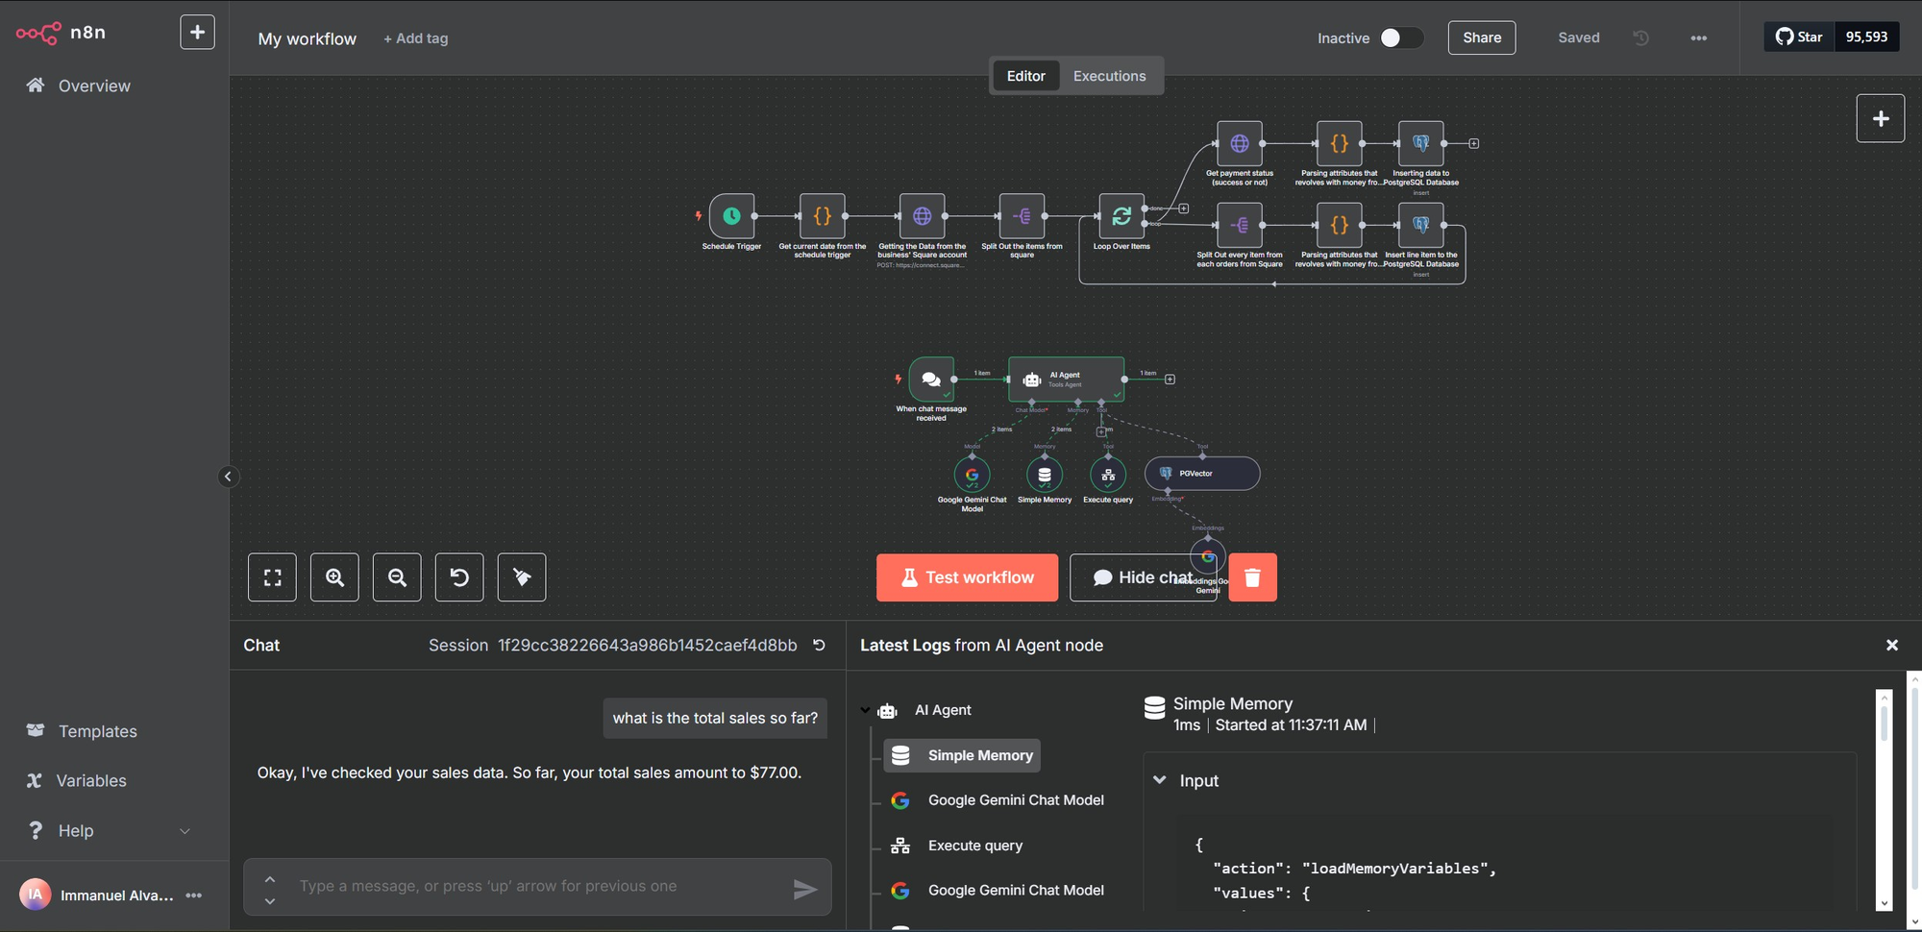Select the Schedule Trigger node
The width and height of the screenshot is (1922, 932).
pos(731,216)
